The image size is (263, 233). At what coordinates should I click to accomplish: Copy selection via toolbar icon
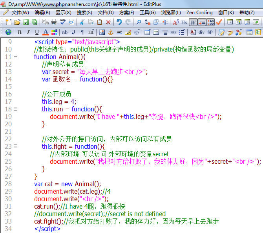click(91, 22)
